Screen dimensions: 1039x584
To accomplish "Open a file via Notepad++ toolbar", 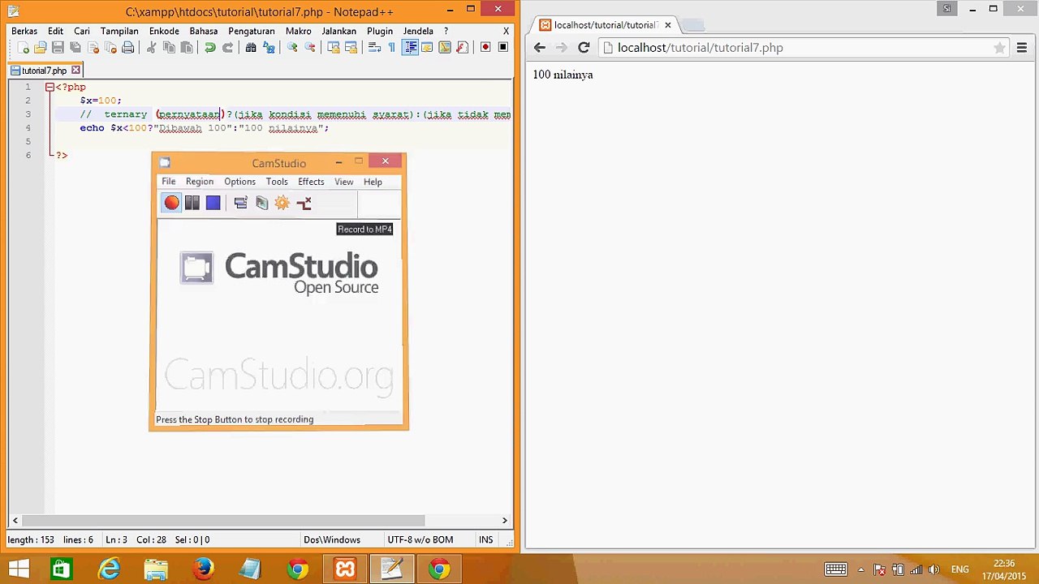I will 40,48.
